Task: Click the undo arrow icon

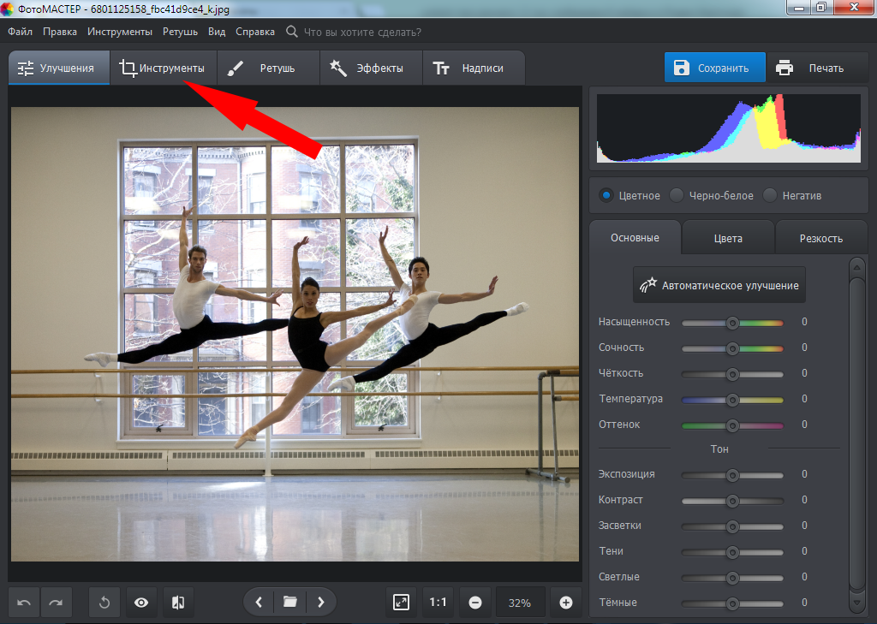Action: click(24, 603)
